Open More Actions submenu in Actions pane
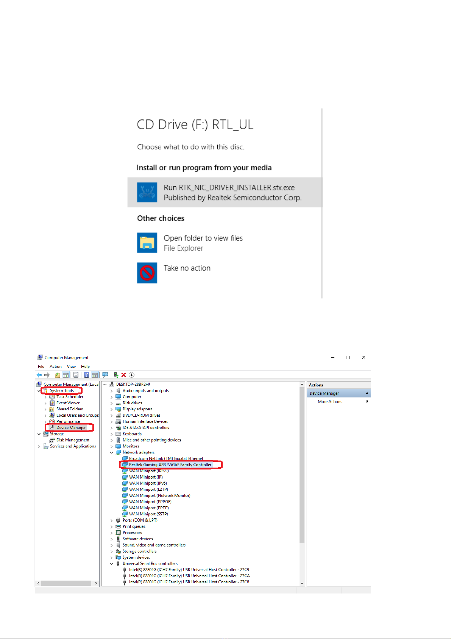Image resolution: width=451 pixels, height=639 pixels. [339, 401]
